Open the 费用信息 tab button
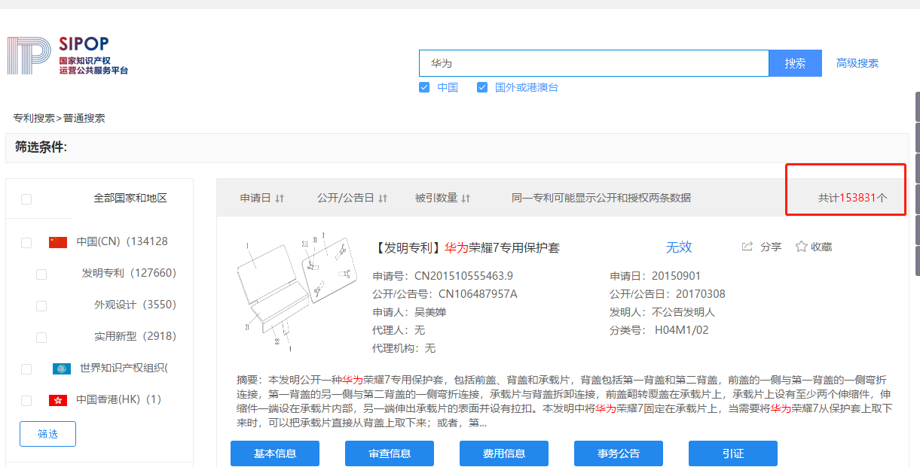The image size is (920, 467). coord(504,453)
